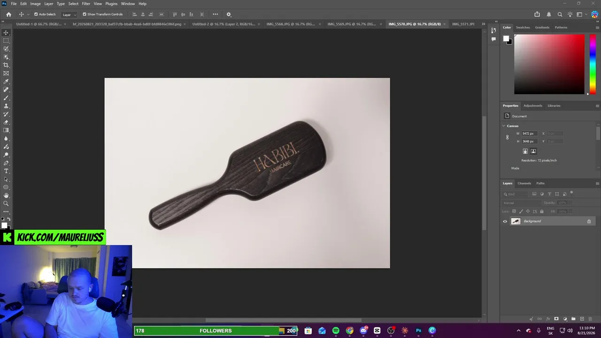Select the Crop tool
Screen dimensions: 601x338
tap(6, 65)
